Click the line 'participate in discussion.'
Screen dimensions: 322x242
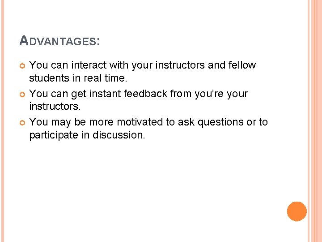tap(87, 135)
